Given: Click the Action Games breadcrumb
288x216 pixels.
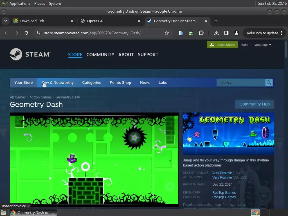Looking at the screenshot, I should (40, 97).
